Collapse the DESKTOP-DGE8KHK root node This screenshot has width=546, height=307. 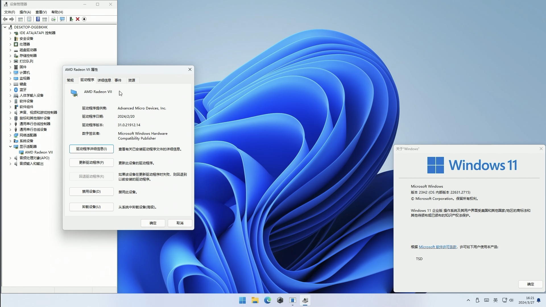(5, 27)
